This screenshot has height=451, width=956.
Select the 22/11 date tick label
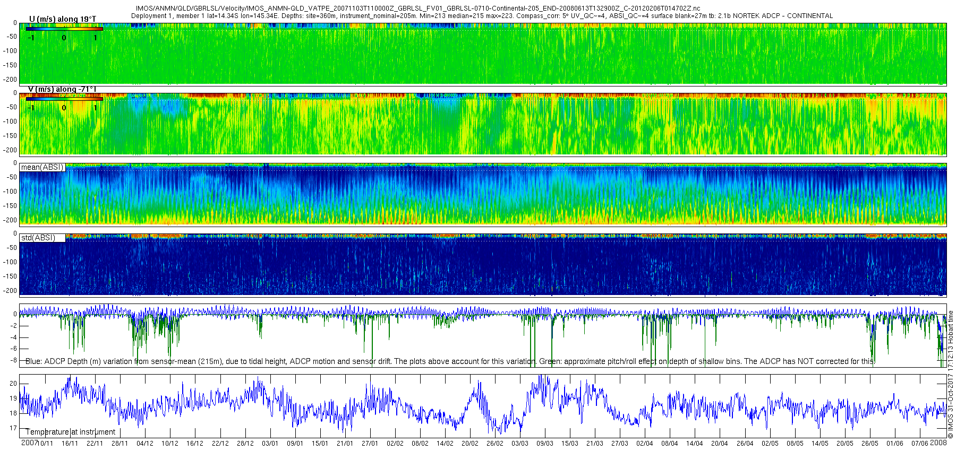[95, 444]
